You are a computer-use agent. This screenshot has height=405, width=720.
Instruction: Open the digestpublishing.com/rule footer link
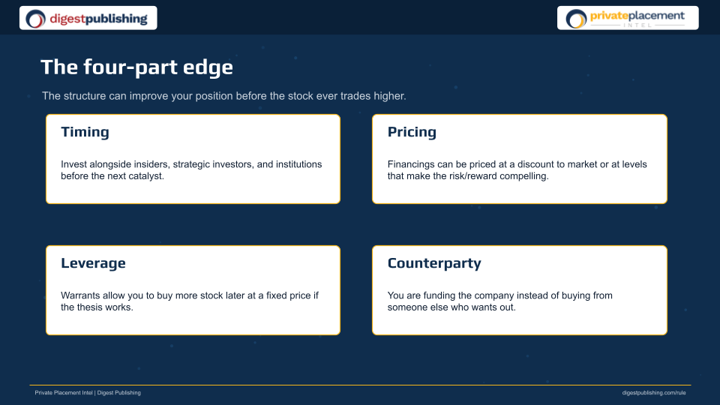[654, 392]
